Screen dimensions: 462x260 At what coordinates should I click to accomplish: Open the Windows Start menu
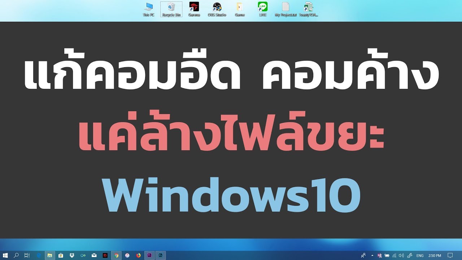(5, 255)
